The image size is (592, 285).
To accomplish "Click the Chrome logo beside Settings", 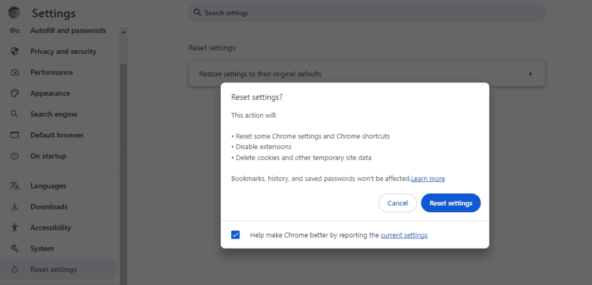I will 14,13.
